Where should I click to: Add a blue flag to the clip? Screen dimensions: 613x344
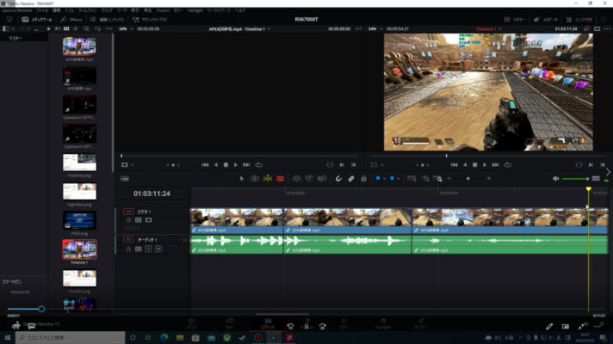click(x=378, y=178)
